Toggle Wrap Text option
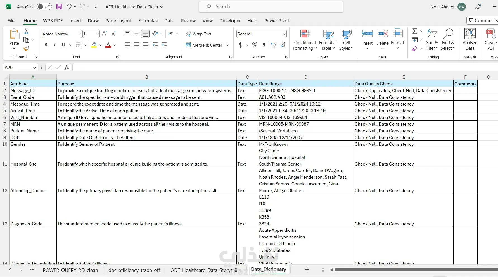 coord(199,34)
